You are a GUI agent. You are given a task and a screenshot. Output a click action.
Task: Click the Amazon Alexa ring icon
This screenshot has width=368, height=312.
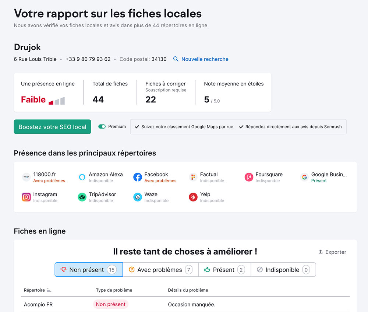click(x=82, y=177)
